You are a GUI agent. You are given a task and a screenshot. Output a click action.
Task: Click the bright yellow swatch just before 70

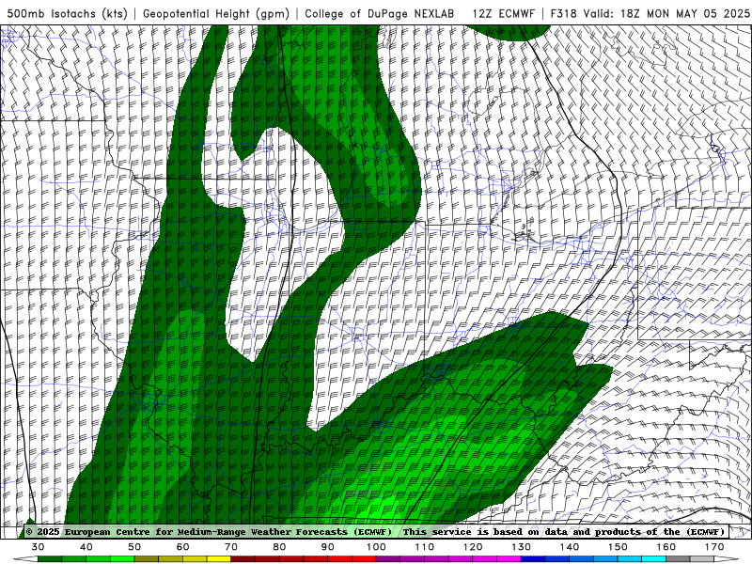click(219, 559)
